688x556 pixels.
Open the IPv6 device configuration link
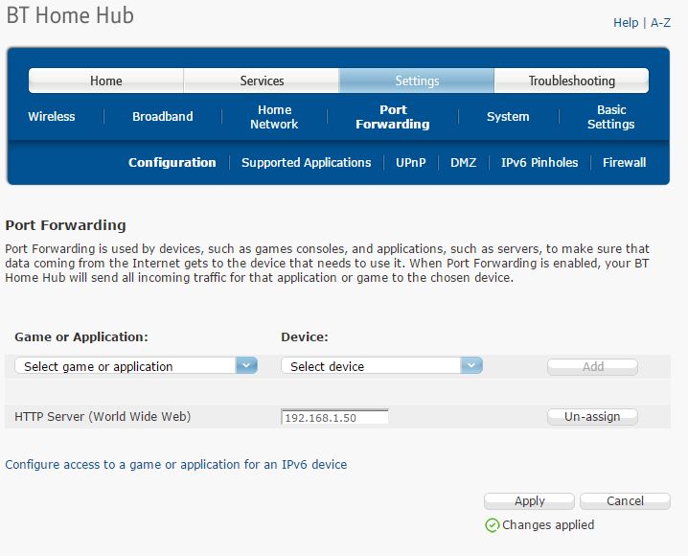(x=176, y=465)
